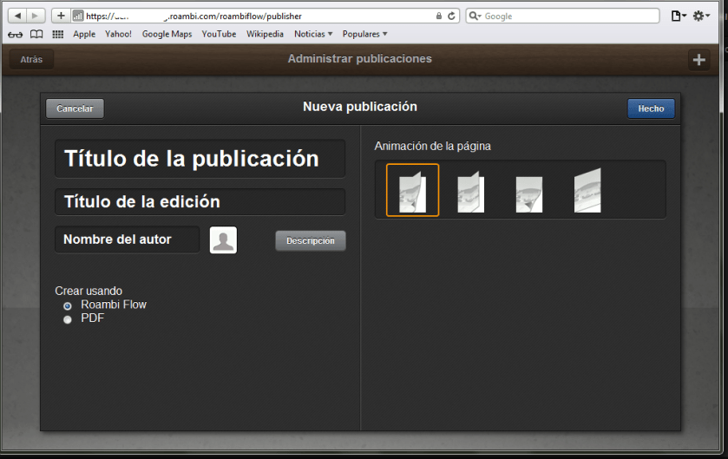Open the Google Maps bookmark
The image size is (728, 459).
tap(167, 35)
